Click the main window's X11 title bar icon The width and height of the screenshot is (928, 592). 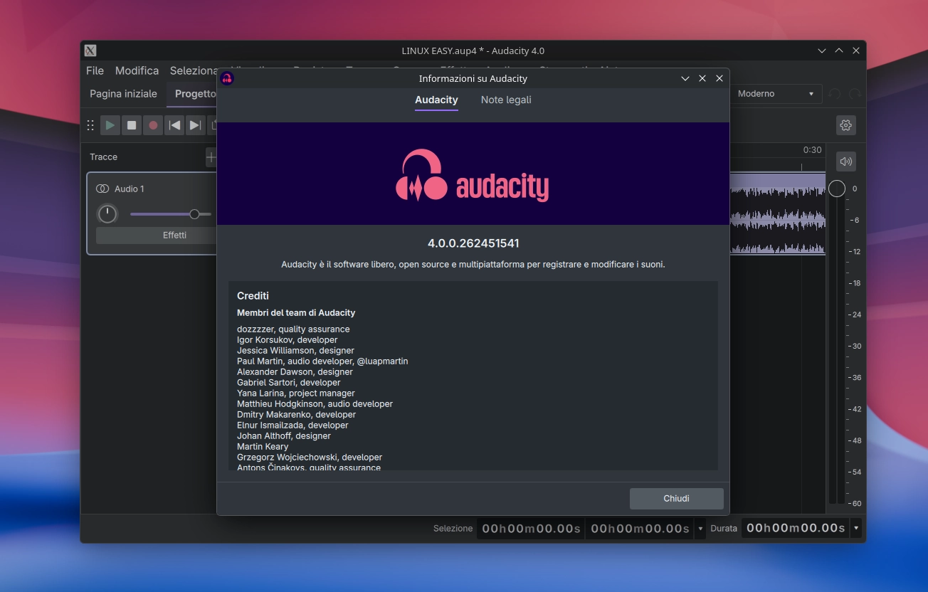point(90,51)
